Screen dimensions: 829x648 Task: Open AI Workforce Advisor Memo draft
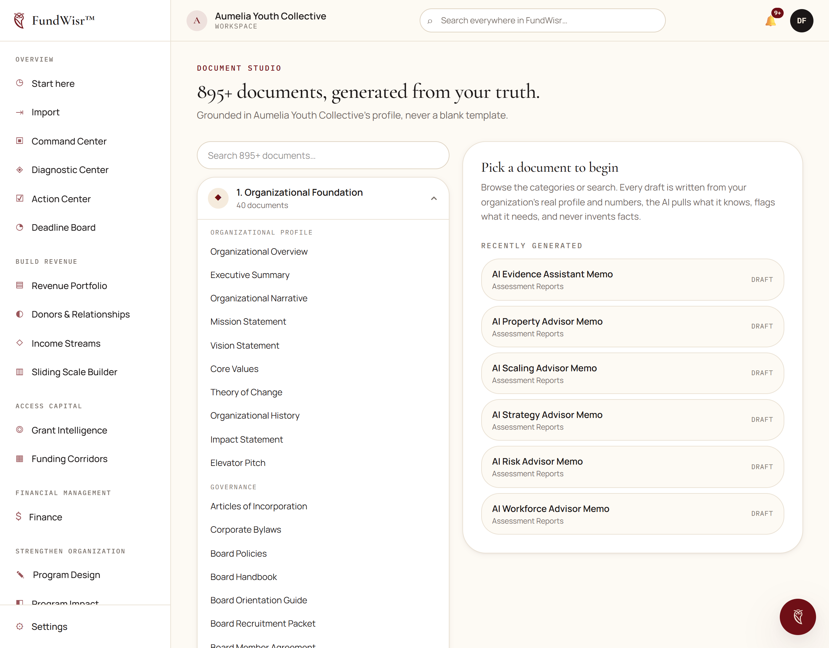632,514
